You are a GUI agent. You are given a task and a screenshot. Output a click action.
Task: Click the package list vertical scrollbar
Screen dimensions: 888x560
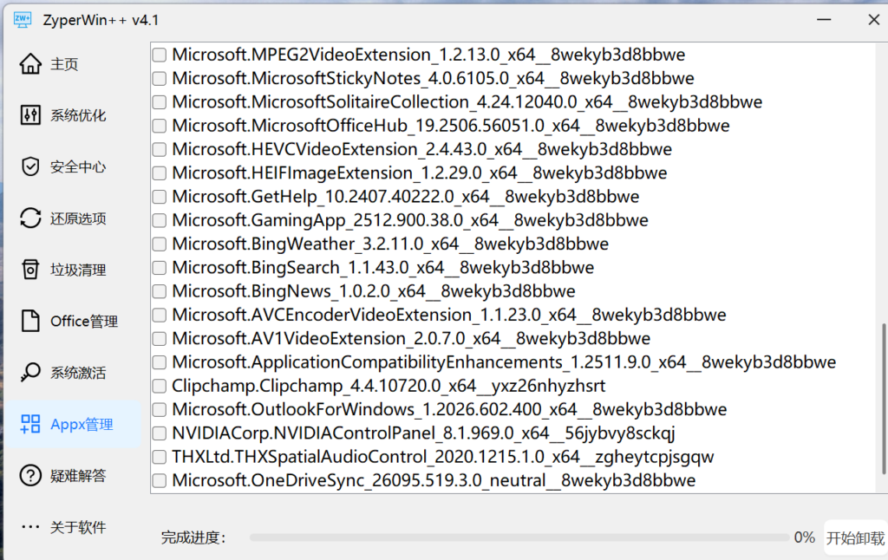(x=883, y=399)
